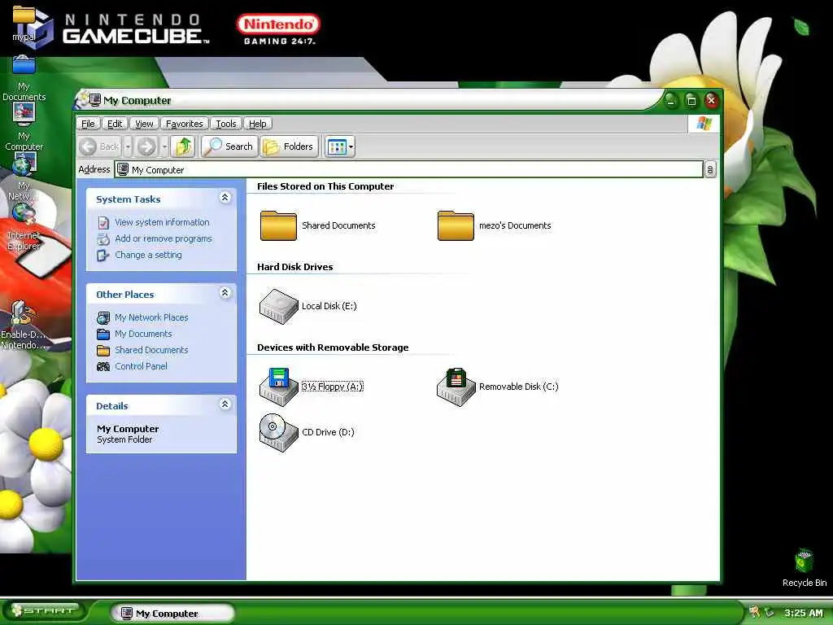The image size is (833, 625).
Task: Select the CD Drive (D:) icon
Action: coord(278,432)
